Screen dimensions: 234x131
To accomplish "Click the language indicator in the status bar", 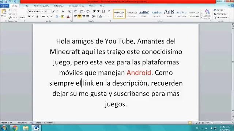I will (45, 123).
